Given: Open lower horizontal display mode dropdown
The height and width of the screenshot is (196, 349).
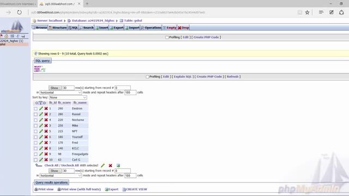Looking at the screenshot, I should tap(61, 175).
